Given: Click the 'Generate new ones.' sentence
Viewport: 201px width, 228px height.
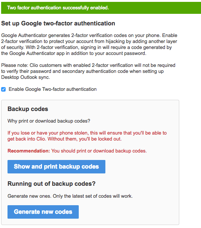Looking at the screenshot, I should click(x=29, y=196).
